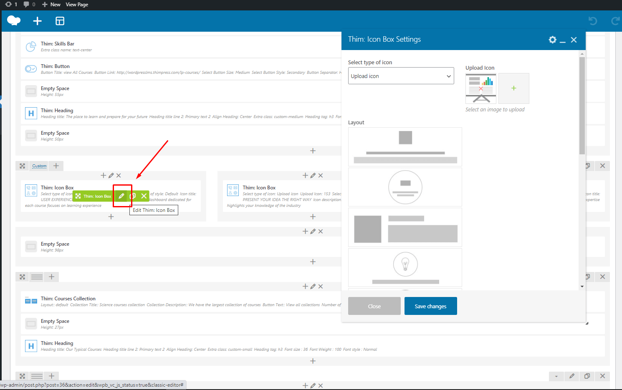
Task: Open View Page link in admin bar
Action: click(x=77, y=4)
